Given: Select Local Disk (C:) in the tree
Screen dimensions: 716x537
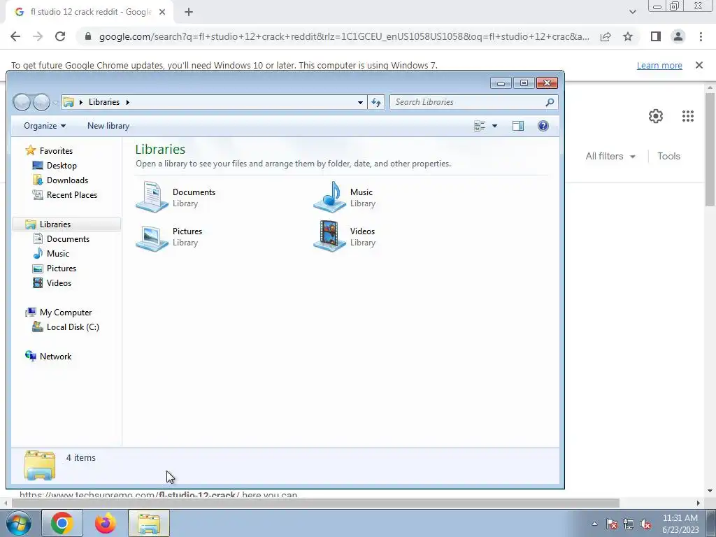Looking at the screenshot, I should pos(73,327).
